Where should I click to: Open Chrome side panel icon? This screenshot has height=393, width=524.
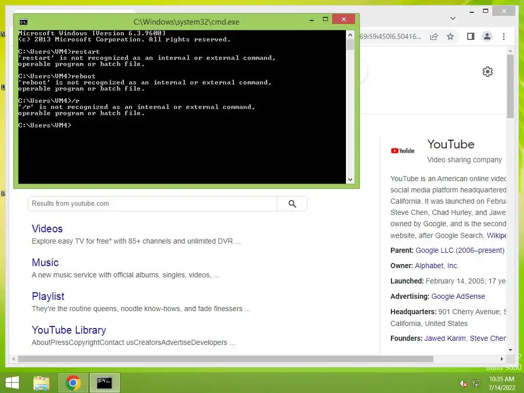point(471,36)
